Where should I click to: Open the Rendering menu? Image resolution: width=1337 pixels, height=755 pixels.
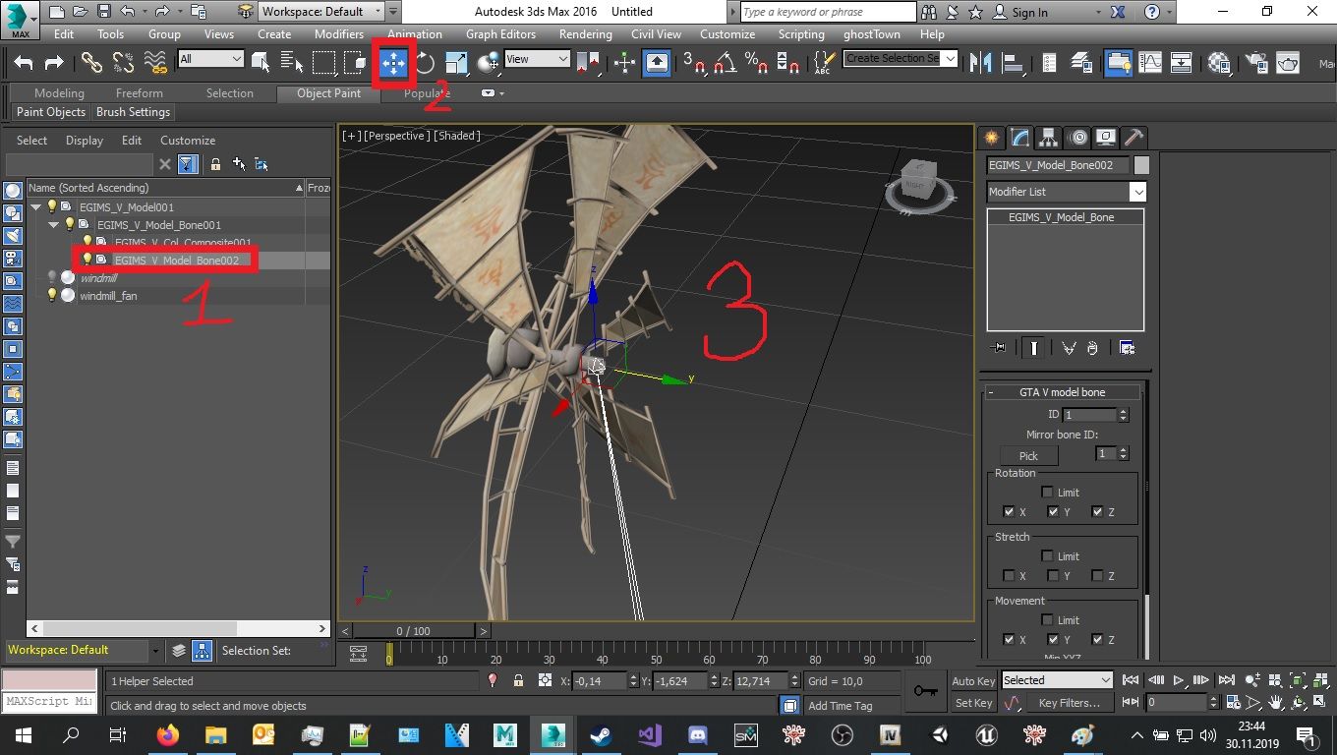[x=585, y=33]
